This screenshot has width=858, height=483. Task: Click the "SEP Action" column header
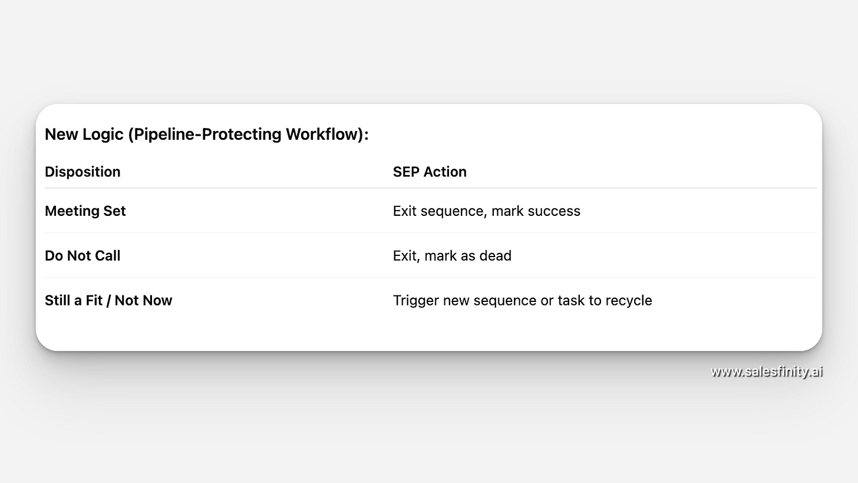430,172
